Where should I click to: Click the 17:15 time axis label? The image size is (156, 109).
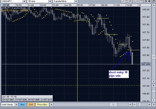click(x=6, y=5)
